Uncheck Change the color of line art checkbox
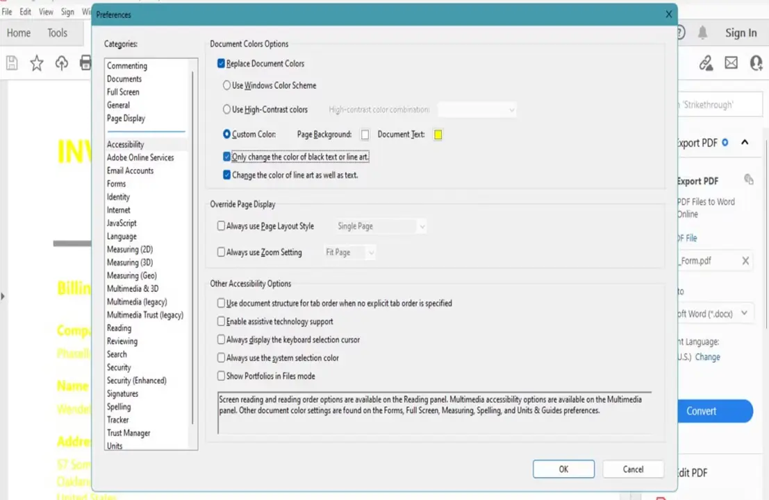The width and height of the screenshot is (769, 500). [226, 175]
